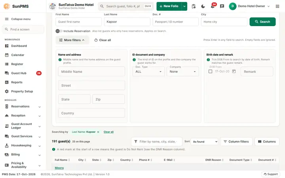Click the info icon beside red mark note
The width and height of the screenshot is (285, 178).
(x=53, y=149)
